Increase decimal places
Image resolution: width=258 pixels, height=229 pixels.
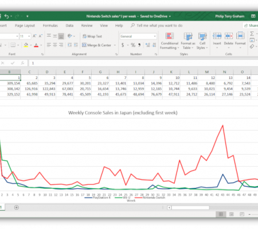tap(148, 45)
